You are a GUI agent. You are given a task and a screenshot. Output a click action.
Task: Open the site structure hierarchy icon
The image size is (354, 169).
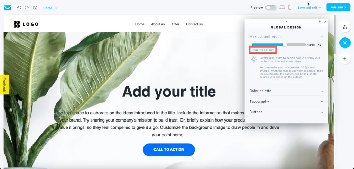(345, 27)
